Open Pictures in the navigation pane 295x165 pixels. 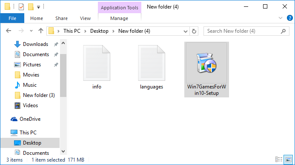click(x=32, y=65)
